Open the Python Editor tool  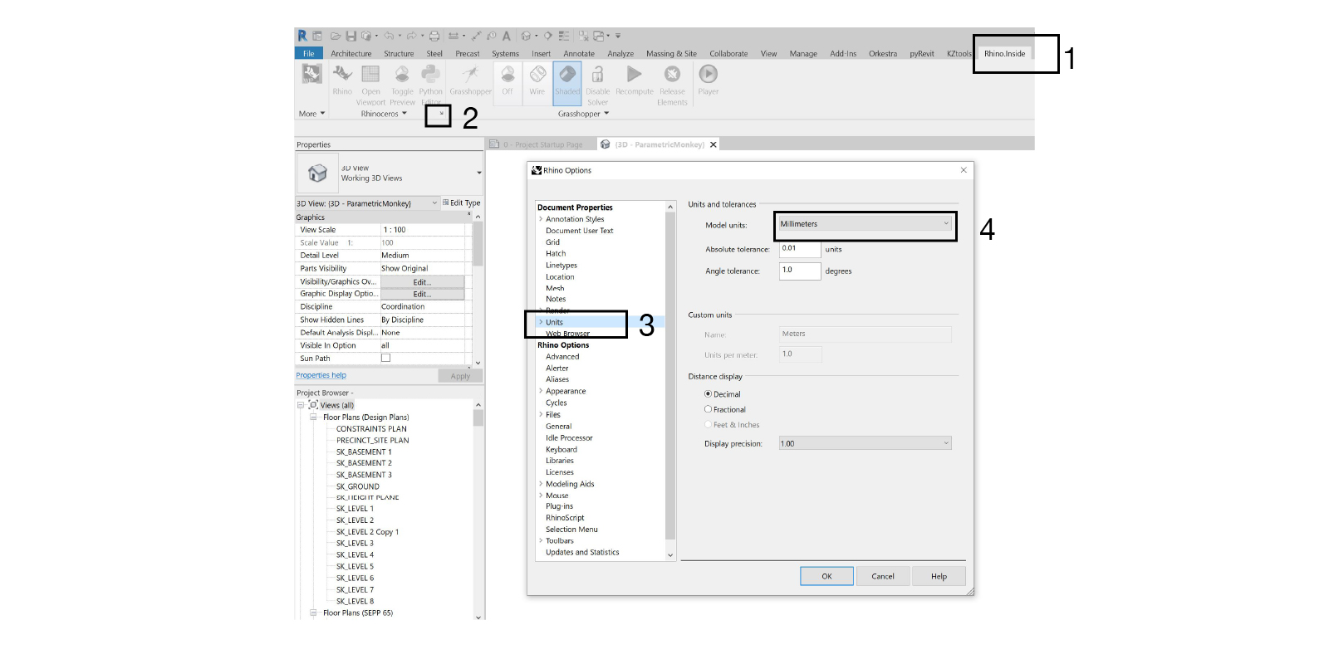430,76
